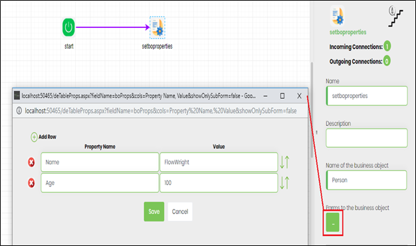Click the Value column header
416x246 pixels.
point(219,147)
